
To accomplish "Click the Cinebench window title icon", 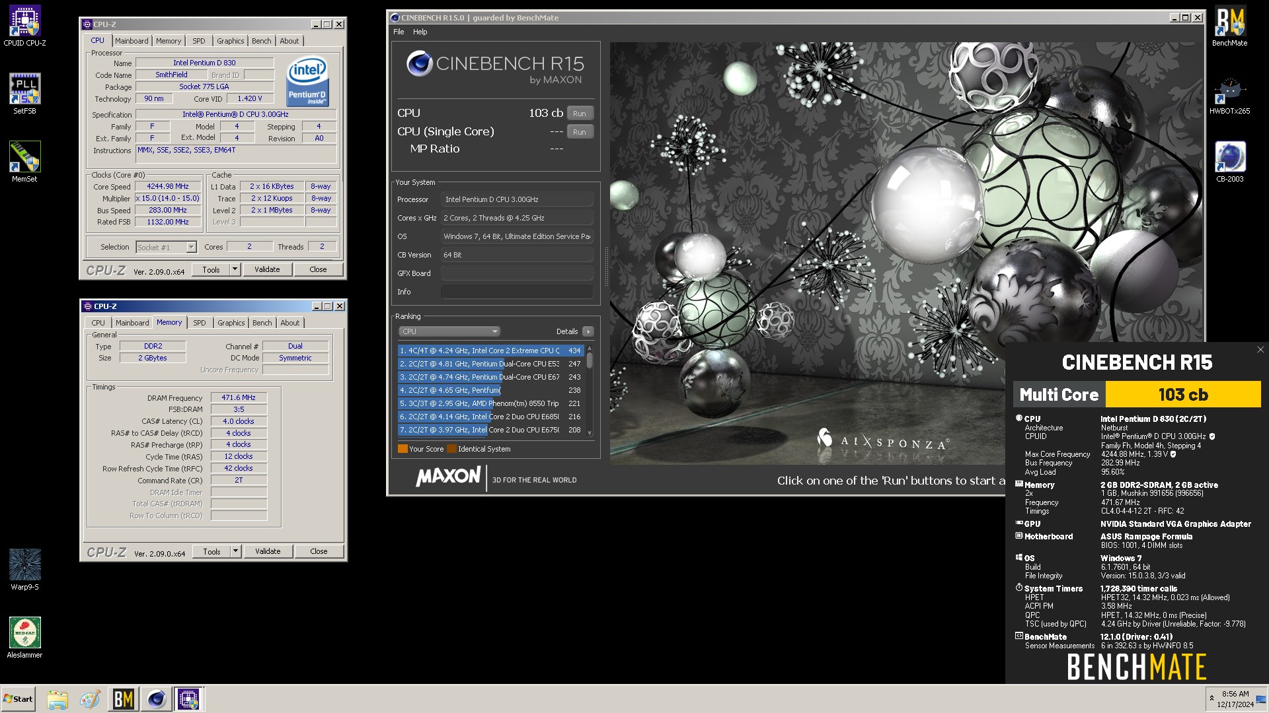I will [395, 18].
